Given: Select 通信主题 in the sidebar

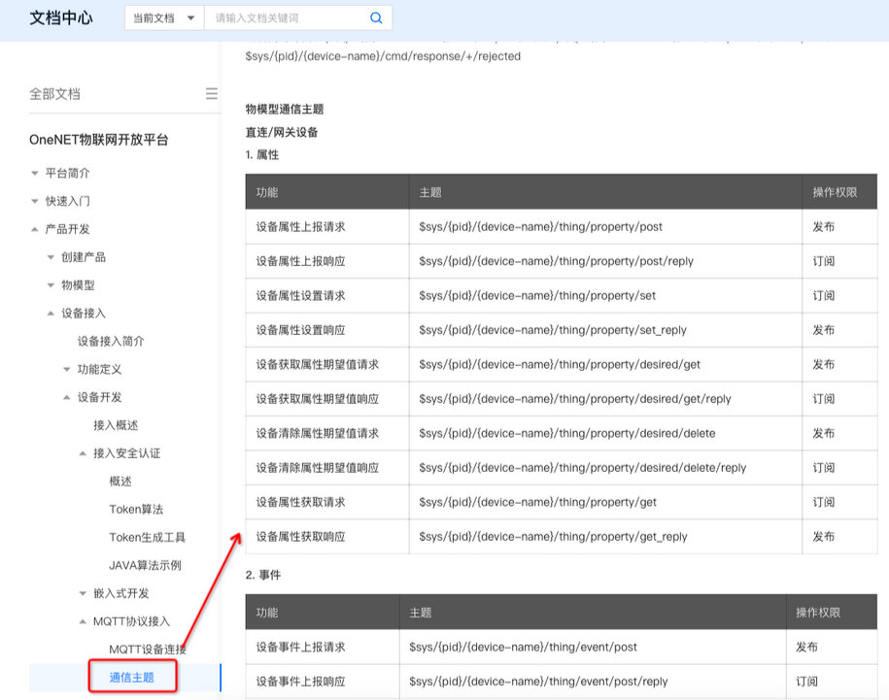Looking at the screenshot, I should coord(132,678).
